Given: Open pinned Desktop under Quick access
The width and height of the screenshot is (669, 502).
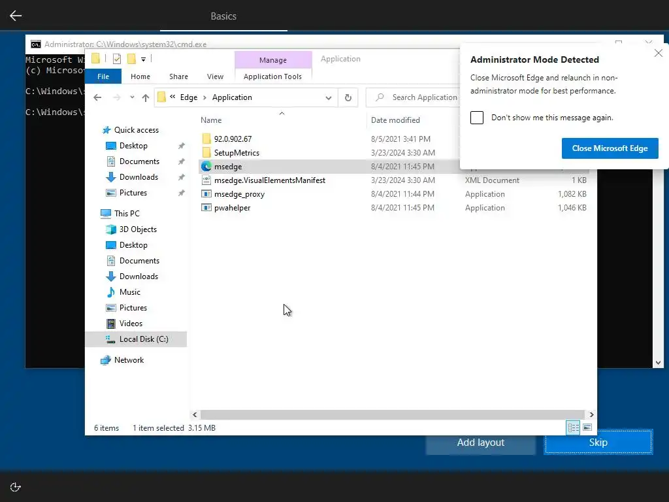Looking at the screenshot, I should click(133, 146).
